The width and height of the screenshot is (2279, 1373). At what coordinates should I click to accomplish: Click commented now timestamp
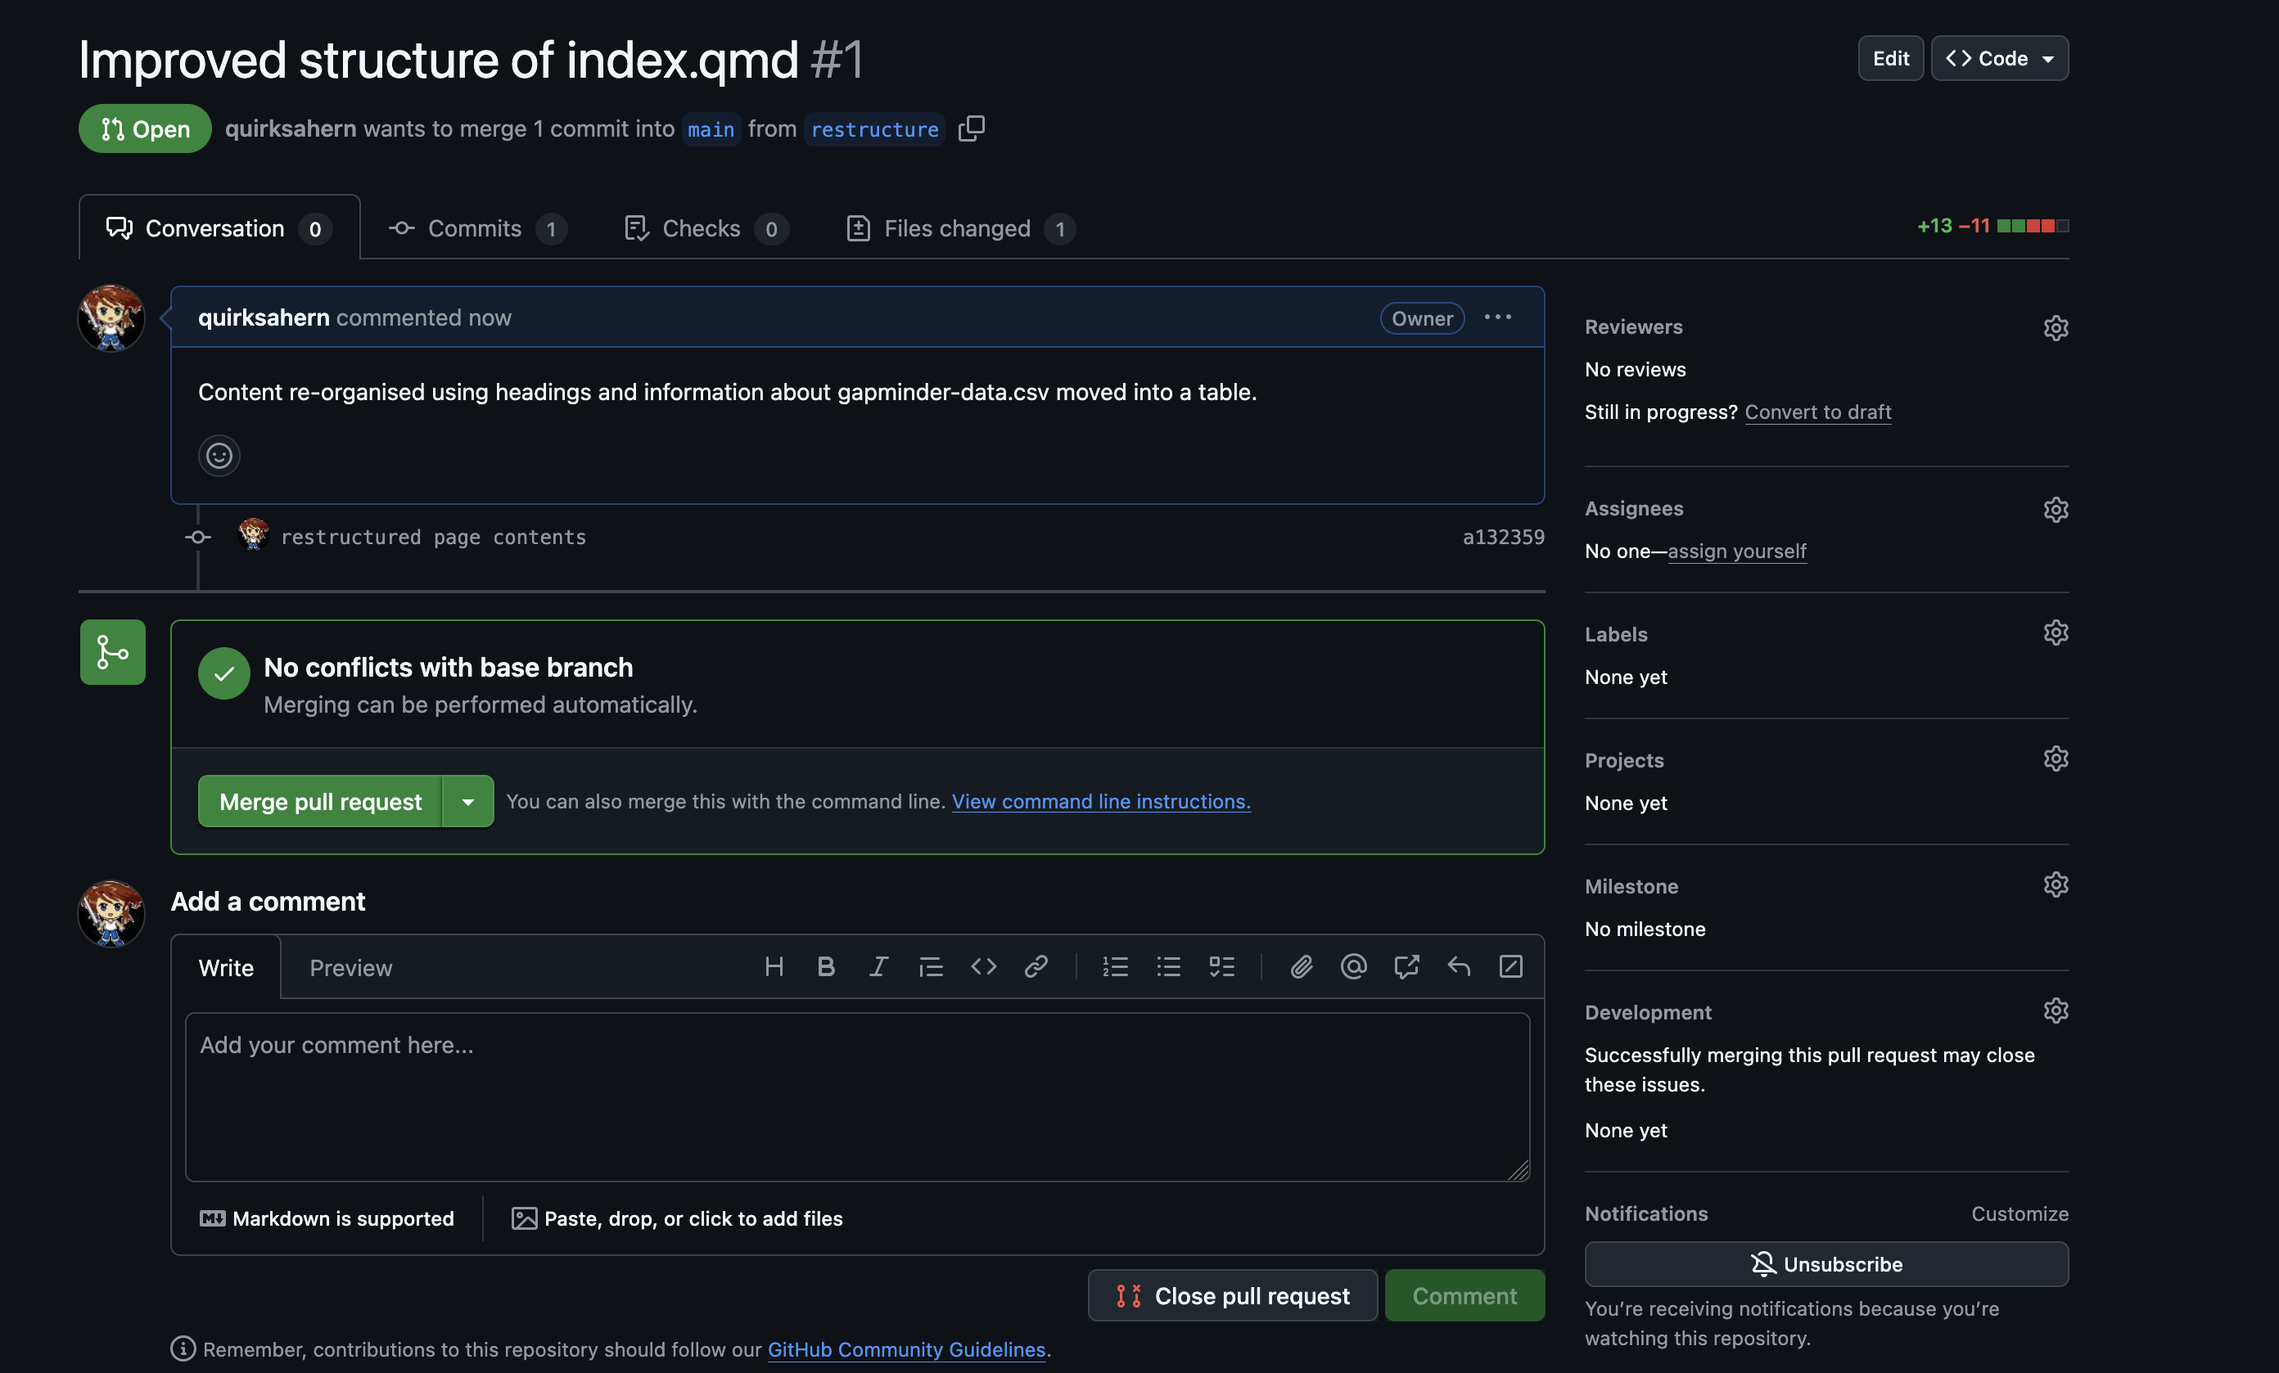click(x=423, y=317)
